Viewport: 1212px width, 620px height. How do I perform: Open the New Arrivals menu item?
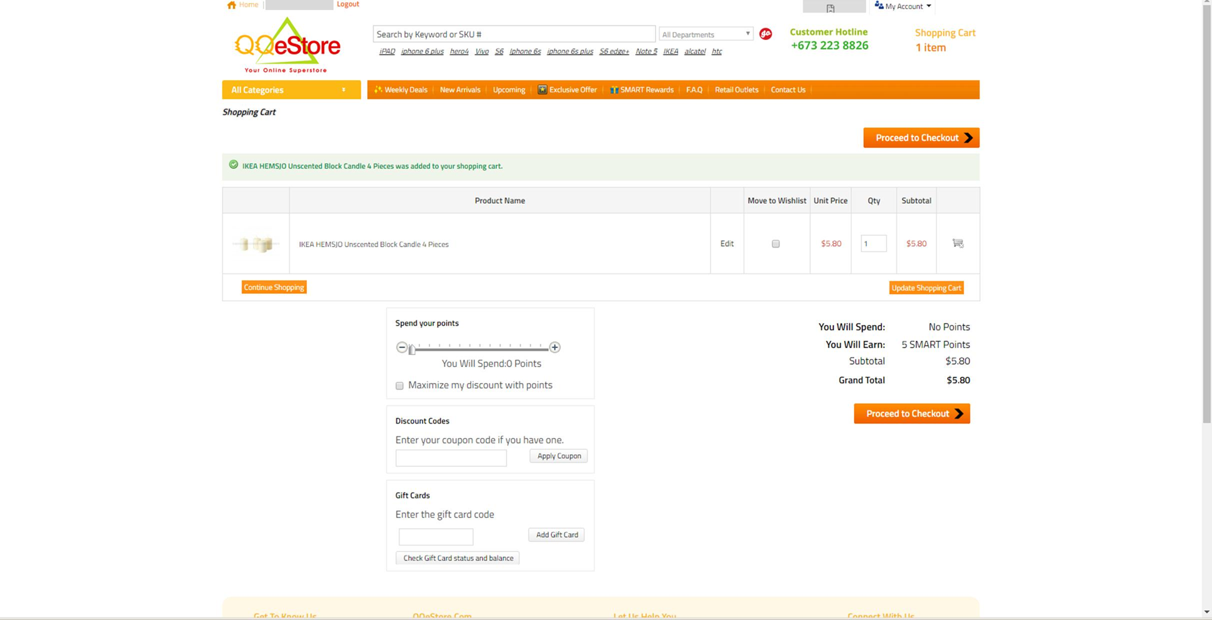click(460, 89)
